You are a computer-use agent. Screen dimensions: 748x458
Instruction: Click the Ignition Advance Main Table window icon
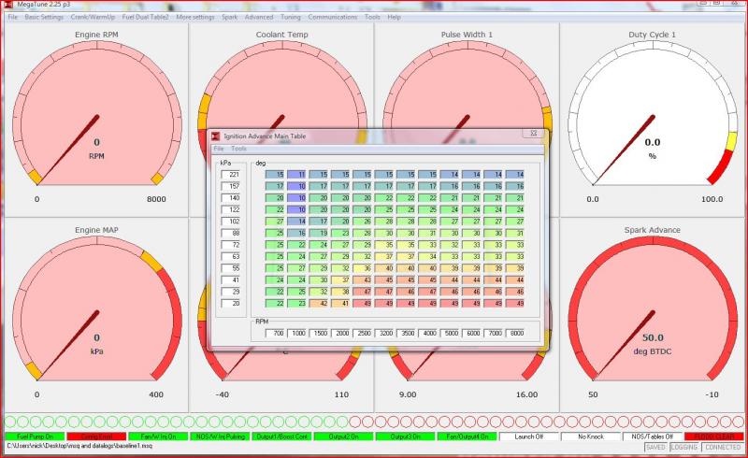point(215,136)
